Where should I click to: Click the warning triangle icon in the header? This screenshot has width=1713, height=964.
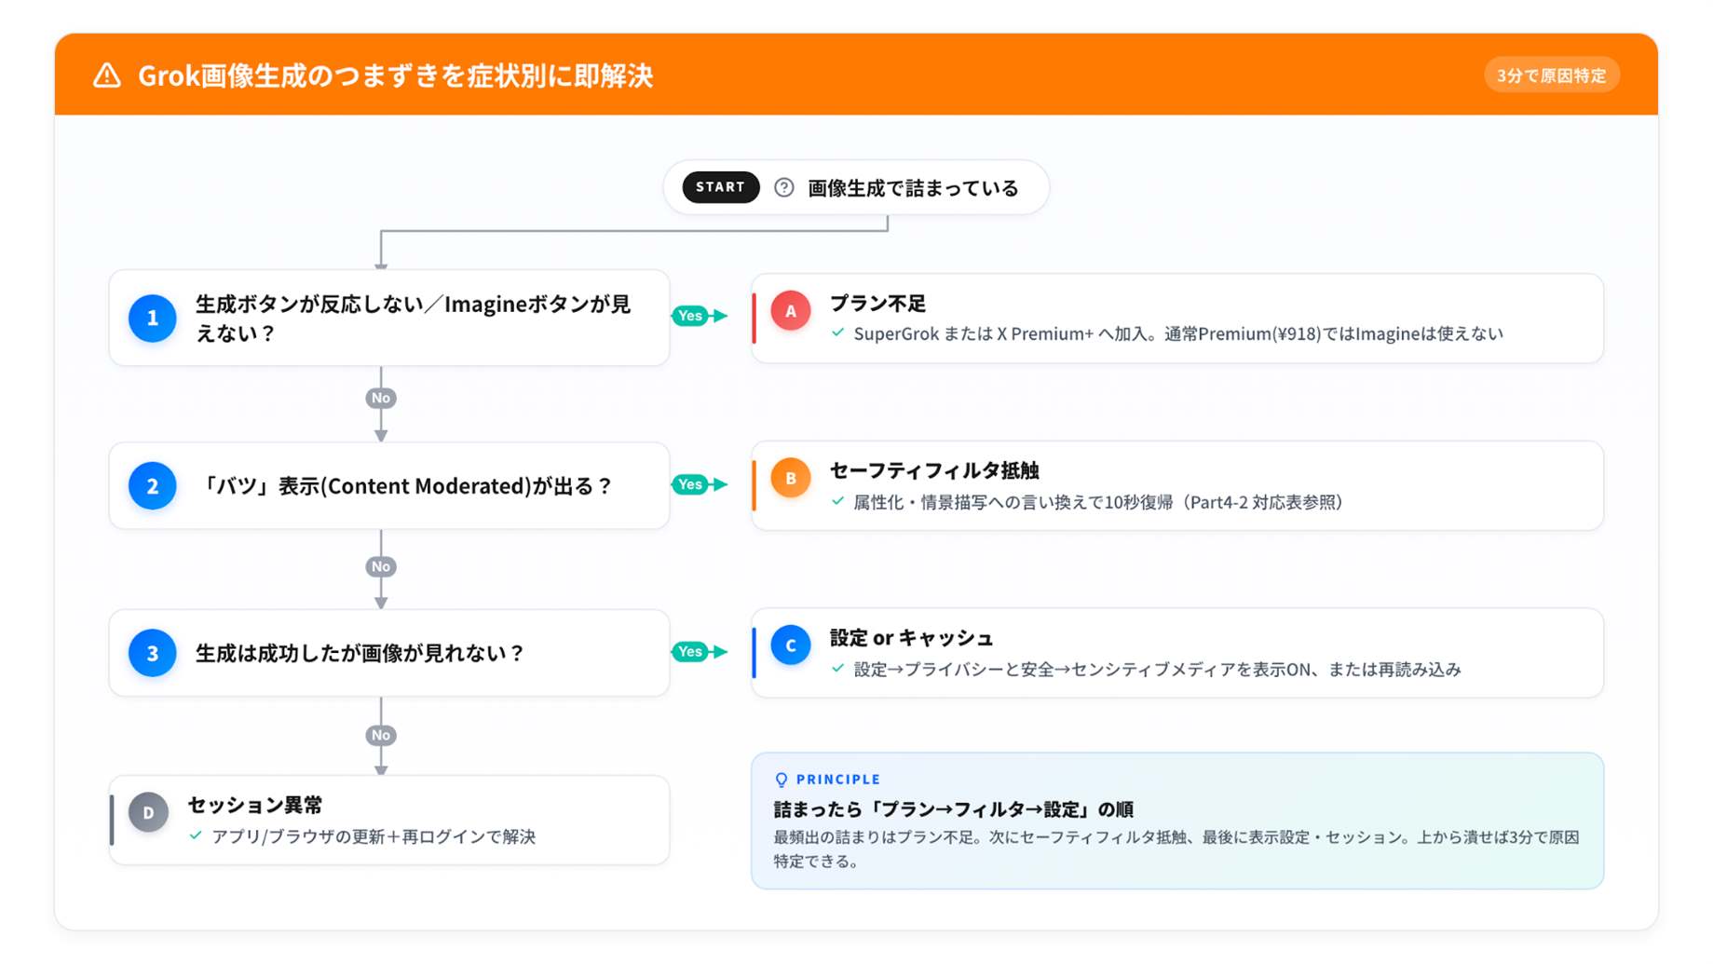(107, 75)
